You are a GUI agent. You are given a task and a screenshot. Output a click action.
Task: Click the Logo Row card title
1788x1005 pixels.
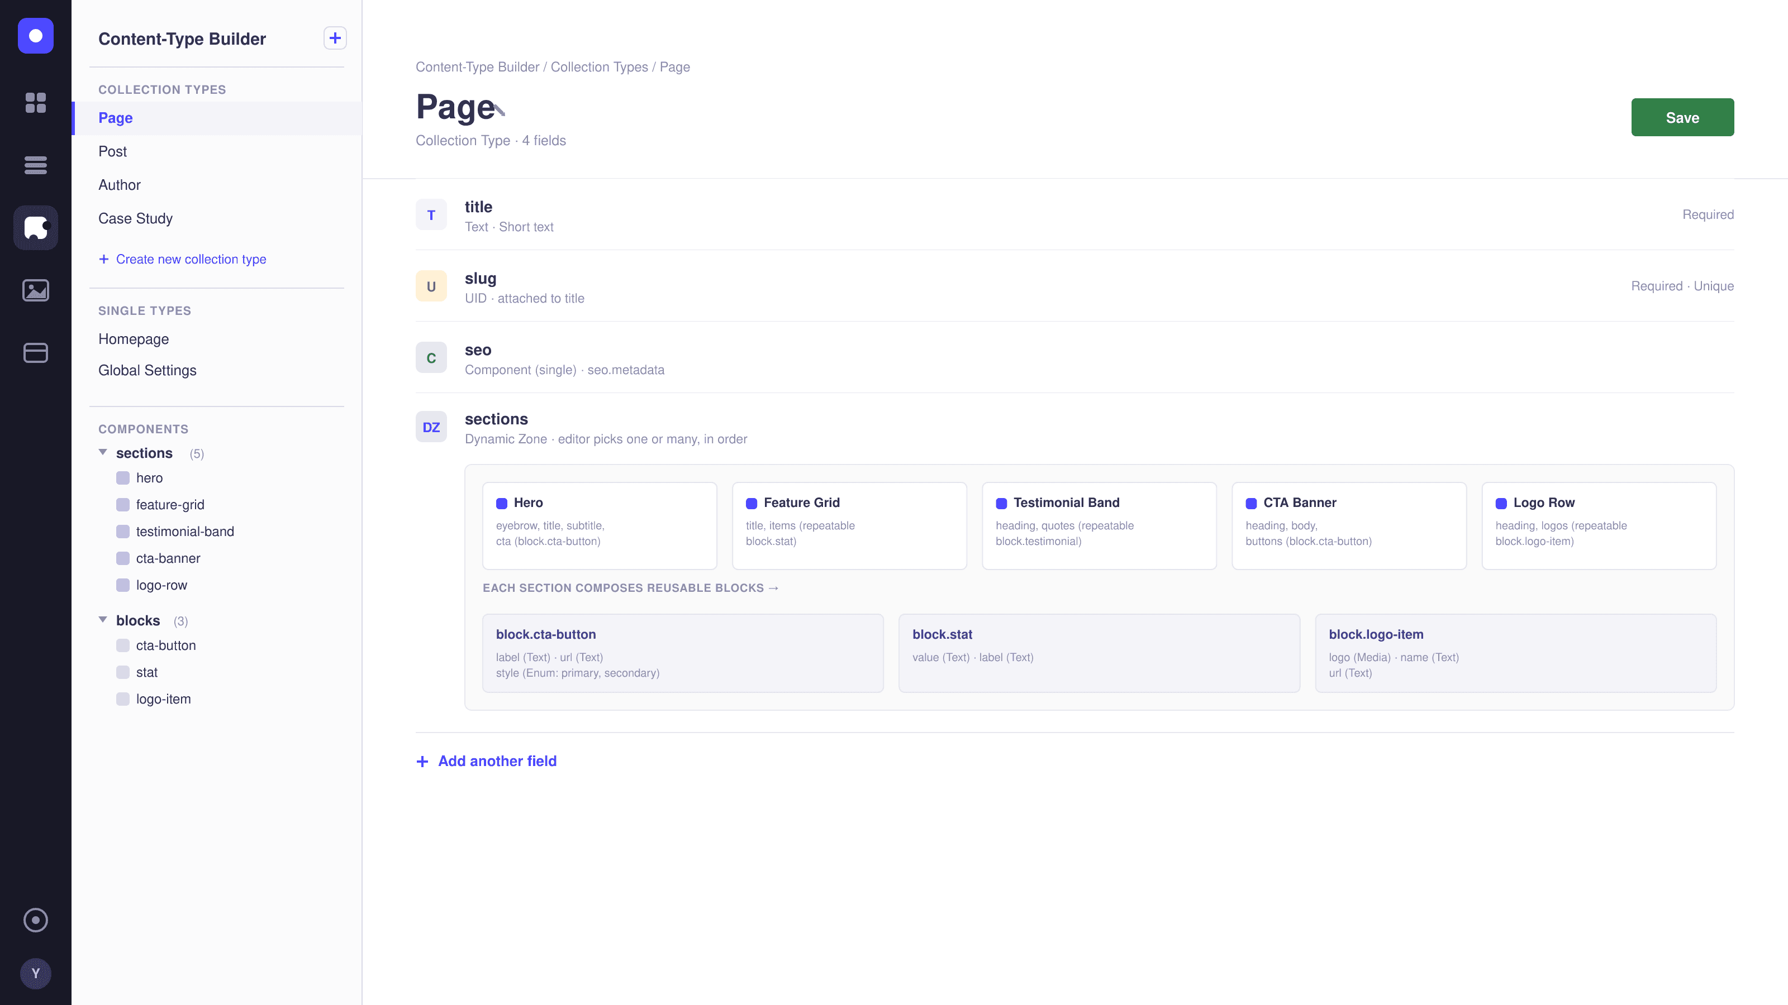[1544, 502]
